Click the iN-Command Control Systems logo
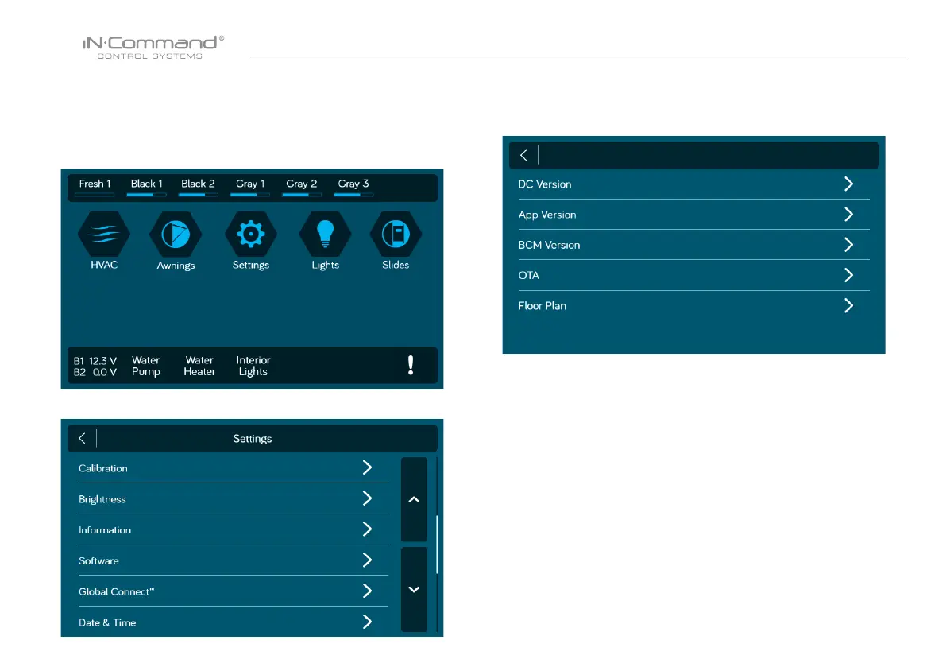The image size is (946, 667). [153, 47]
